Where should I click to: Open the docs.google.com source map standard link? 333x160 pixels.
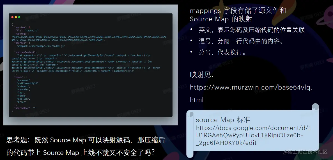click(x=254, y=135)
